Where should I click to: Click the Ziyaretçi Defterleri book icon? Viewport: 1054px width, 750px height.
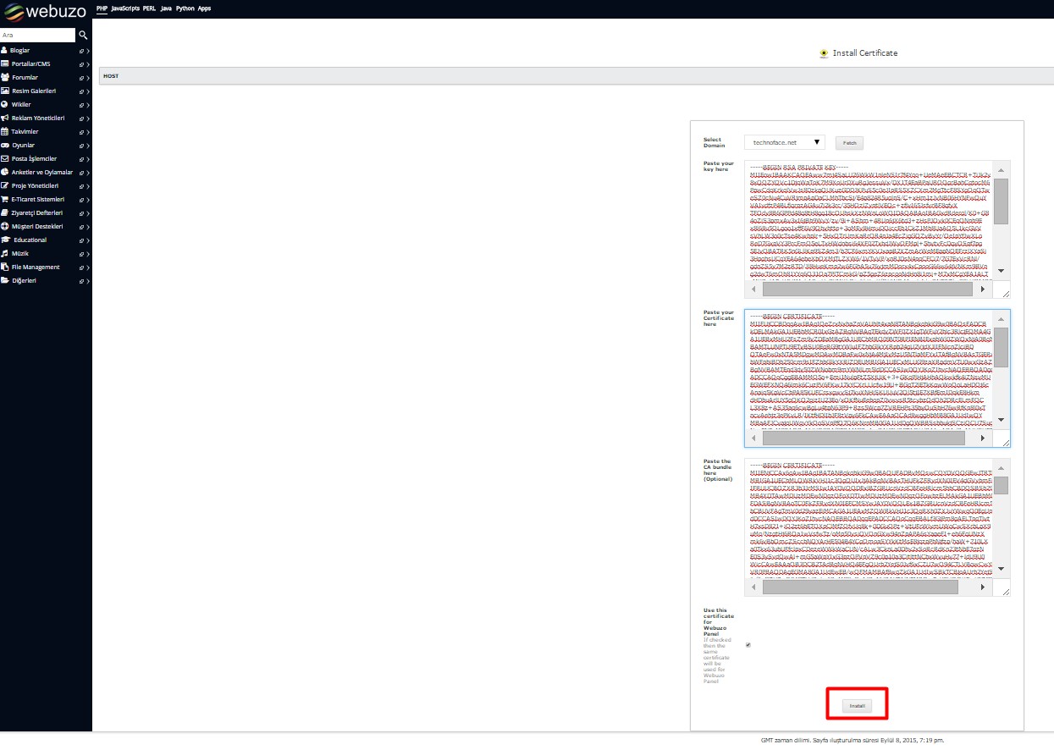click(4, 212)
